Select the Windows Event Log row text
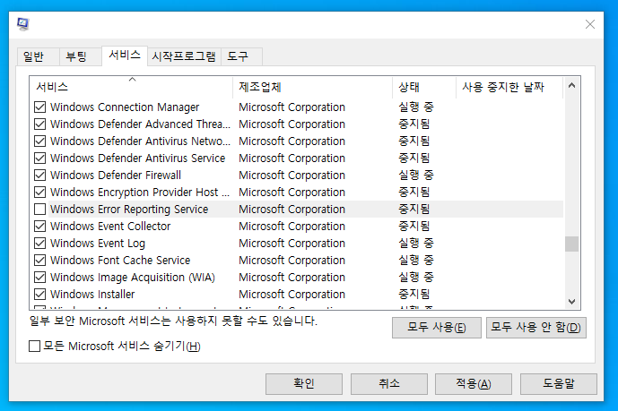This screenshot has height=411, width=618. [x=98, y=244]
